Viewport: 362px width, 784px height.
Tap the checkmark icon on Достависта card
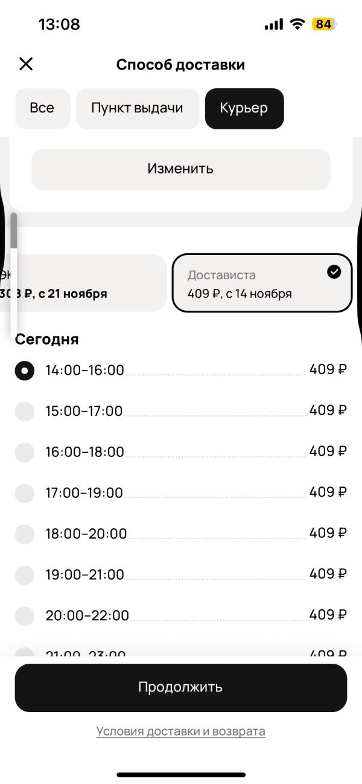coord(334,272)
